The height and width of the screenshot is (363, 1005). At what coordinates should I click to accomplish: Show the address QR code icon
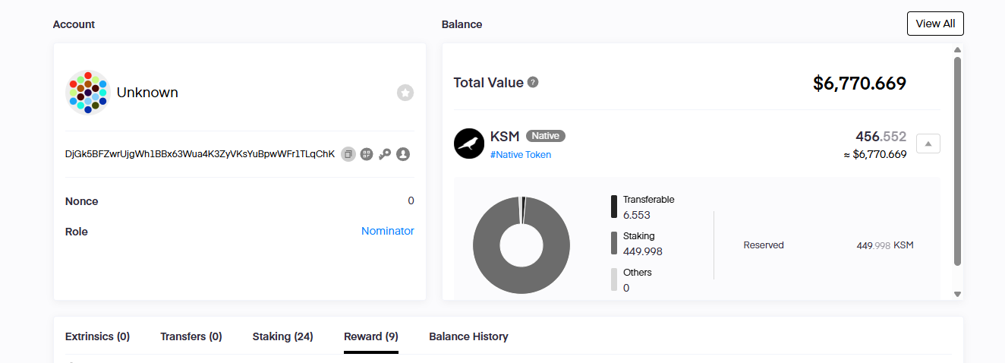click(x=367, y=154)
